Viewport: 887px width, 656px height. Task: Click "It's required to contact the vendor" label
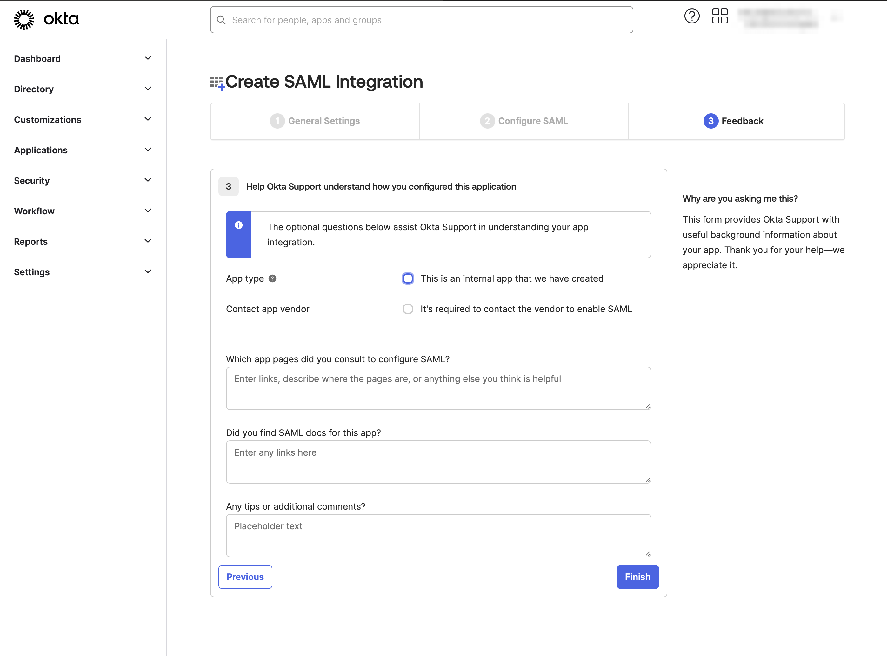point(526,309)
